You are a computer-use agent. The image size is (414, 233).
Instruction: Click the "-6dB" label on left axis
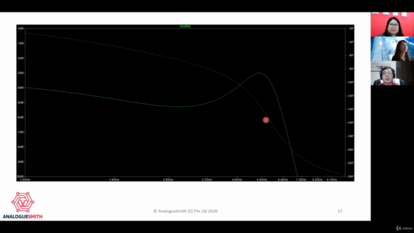tap(21, 117)
